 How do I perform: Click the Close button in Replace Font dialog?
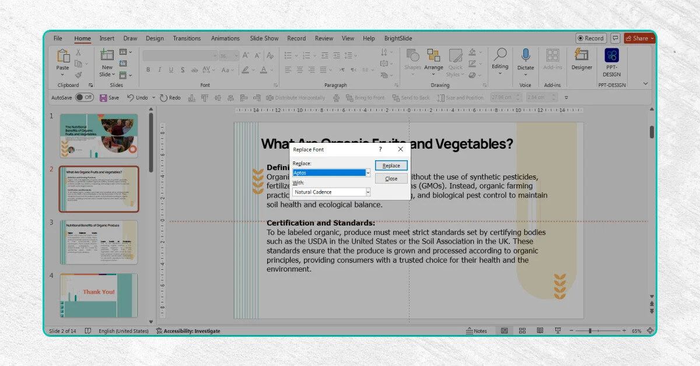coord(391,179)
